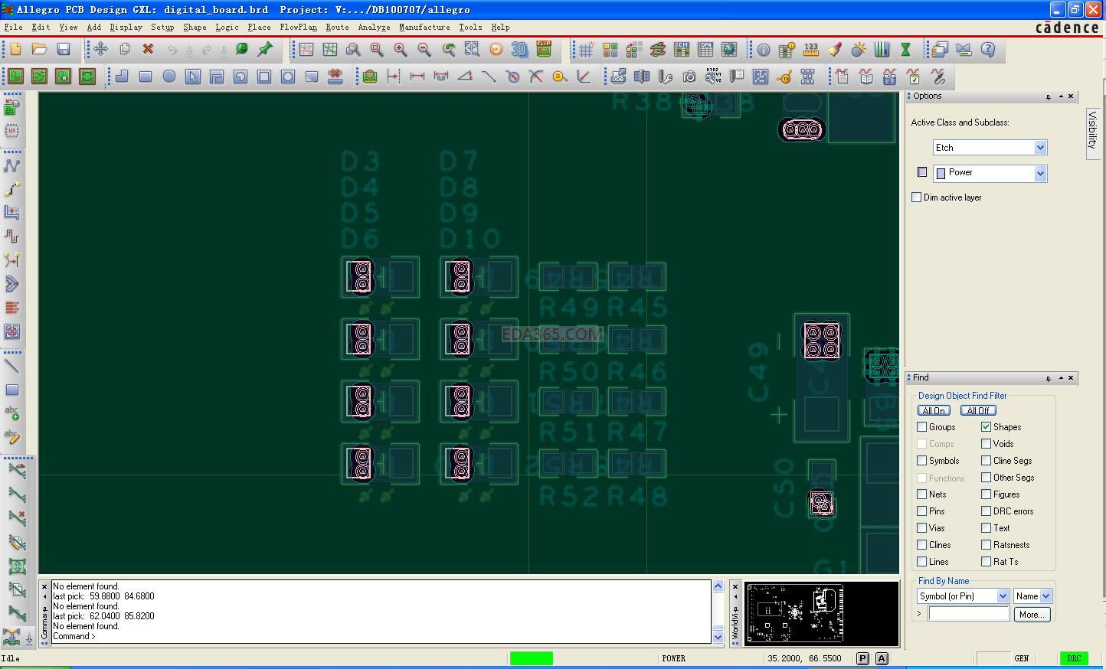Open the Manufacture menu

point(424,27)
